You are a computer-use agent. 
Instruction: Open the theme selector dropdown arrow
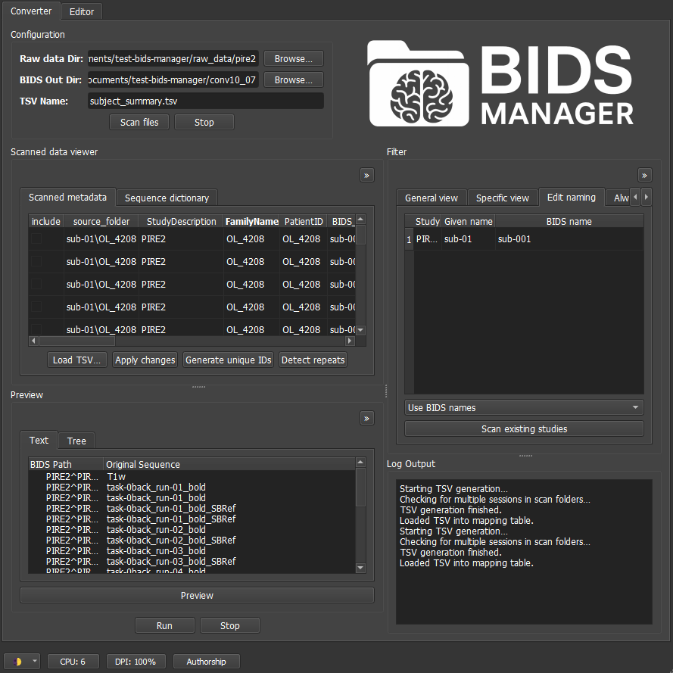tap(35, 662)
